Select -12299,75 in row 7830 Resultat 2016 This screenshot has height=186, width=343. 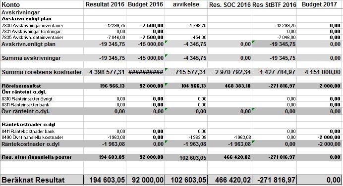[x=115, y=26]
